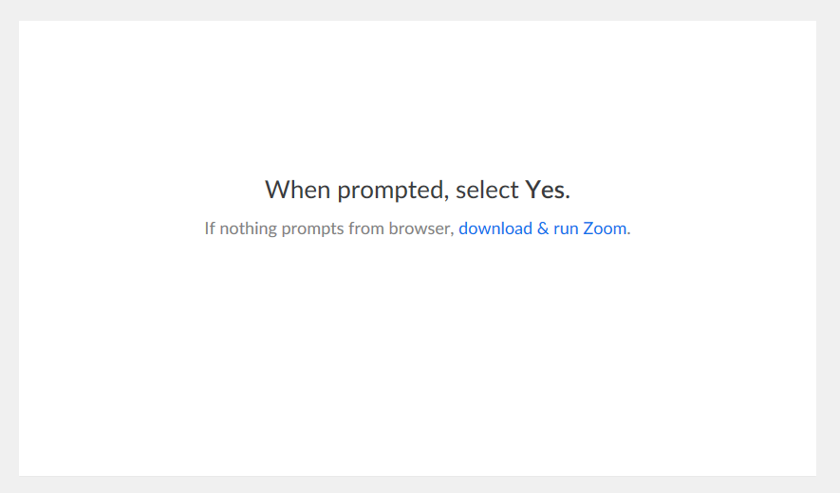Click the word prompted in the heading

[x=390, y=192]
